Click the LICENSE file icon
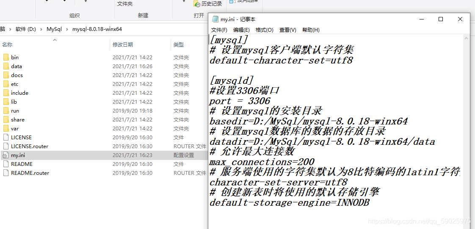The width and height of the screenshot is (475, 229). (6, 137)
